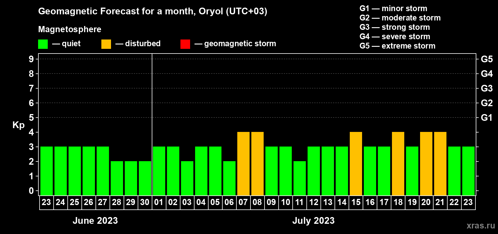The width and height of the screenshot is (498, 234).
Task: Select the yellow bar above date 15
Action: click(x=356, y=164)
